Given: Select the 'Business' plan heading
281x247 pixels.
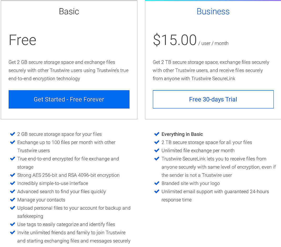Looking at the screenshot, I should pyautogui.click(x=213, y=11).
